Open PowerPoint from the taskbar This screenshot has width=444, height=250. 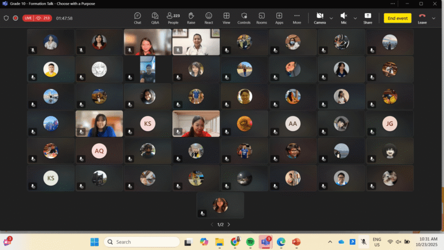[297, 242]
